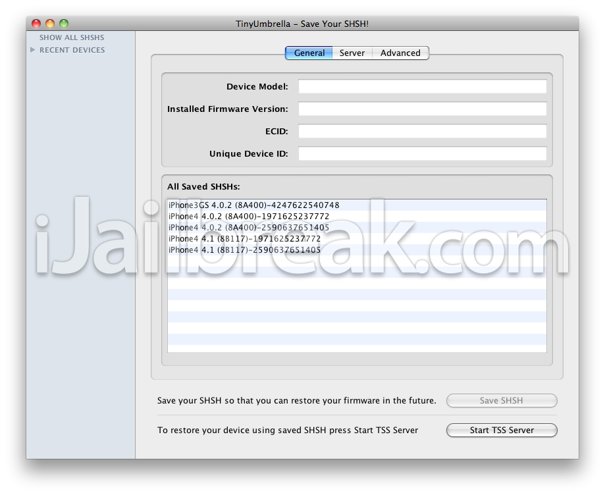
Task: Close the TinyUmbrella window
Action: pos(36,24)
